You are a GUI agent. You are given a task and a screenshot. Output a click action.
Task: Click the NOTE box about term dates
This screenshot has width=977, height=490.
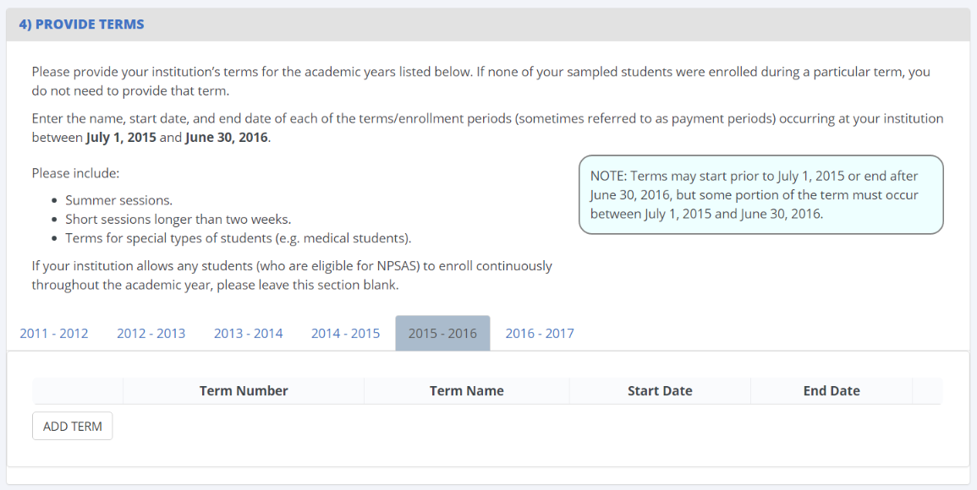[760, 194]
